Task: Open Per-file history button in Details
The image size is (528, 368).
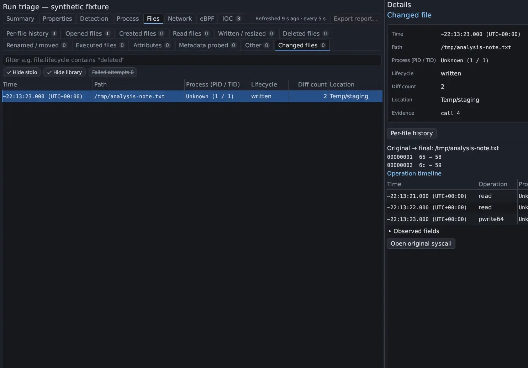Action: [x=412, y=133]
